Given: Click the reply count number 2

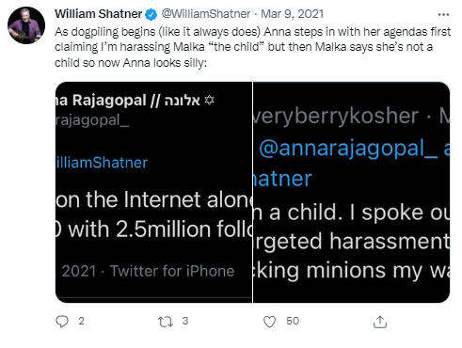Looking at the screenshot, I should [x=81, y=321].
